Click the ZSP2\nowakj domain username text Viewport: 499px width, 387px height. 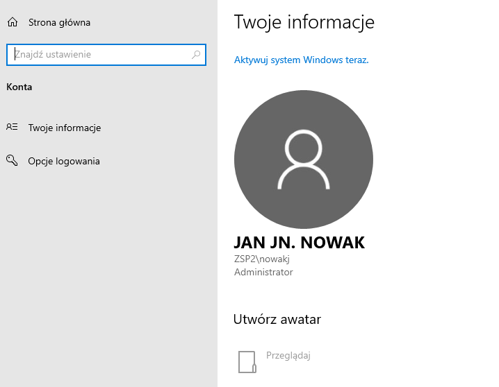[x=261, y=259]
